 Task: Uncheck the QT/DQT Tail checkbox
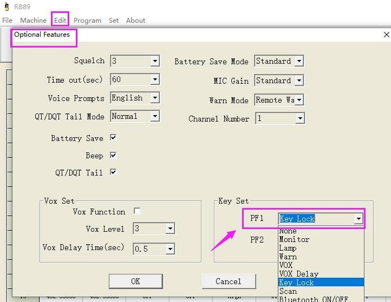113,172
